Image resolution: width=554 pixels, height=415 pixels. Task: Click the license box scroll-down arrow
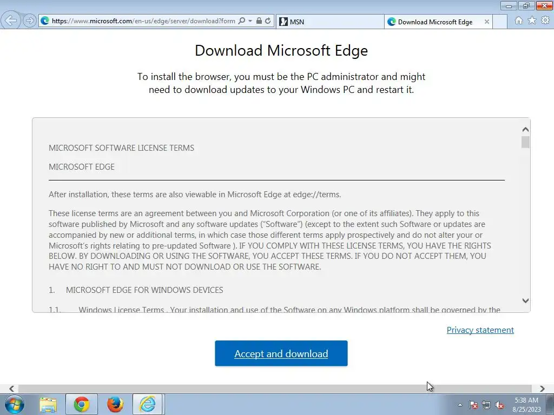tap(525, 300)
